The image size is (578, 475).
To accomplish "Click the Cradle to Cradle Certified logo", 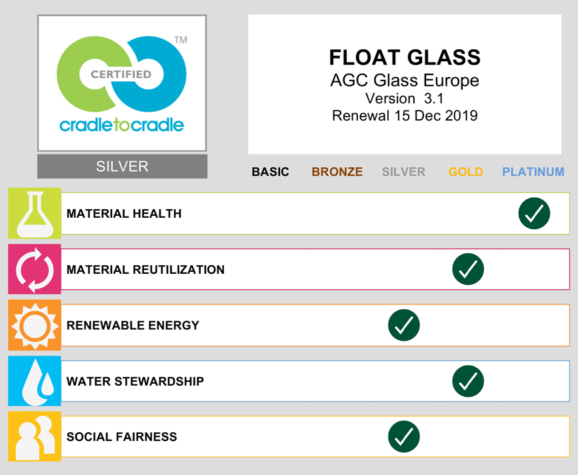I will coord(122,83).
